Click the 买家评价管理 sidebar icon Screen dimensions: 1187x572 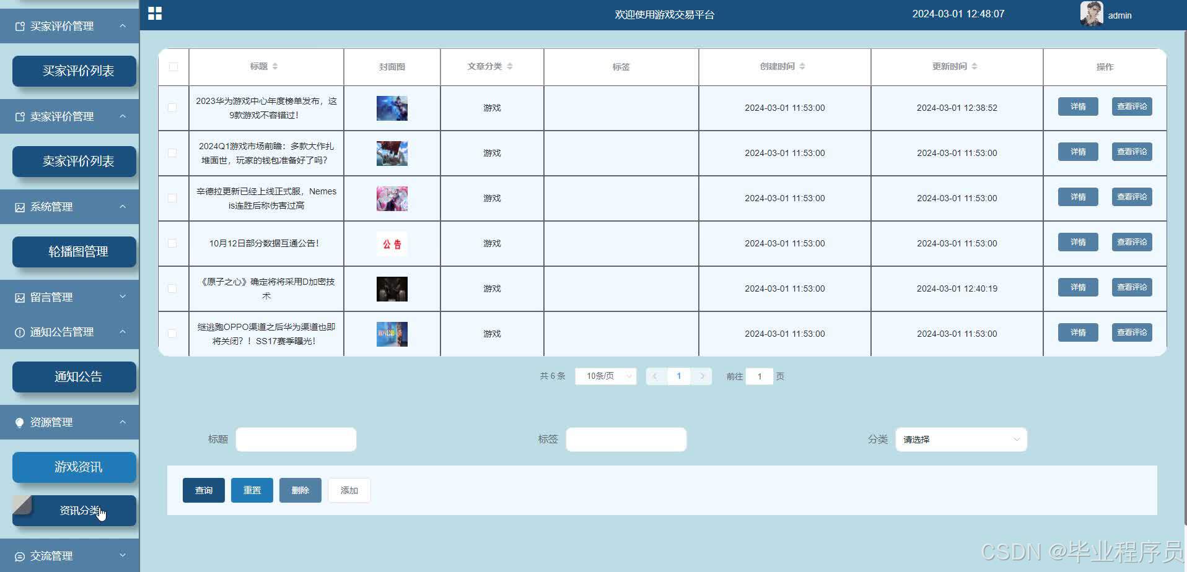pos(20,27)
